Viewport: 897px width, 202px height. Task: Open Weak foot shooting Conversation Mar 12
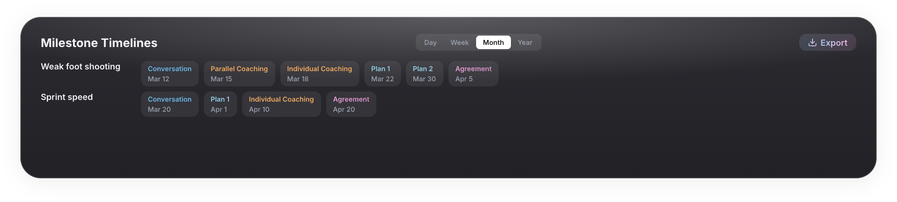pos(169,74)
